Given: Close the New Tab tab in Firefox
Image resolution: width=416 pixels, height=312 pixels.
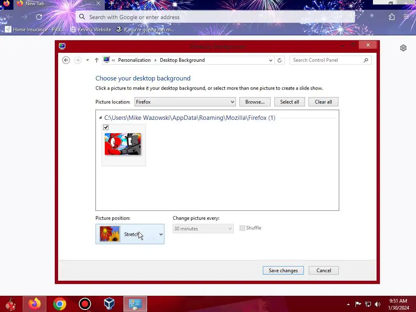Looking at the screenshot, I should (x=98, y=3).
